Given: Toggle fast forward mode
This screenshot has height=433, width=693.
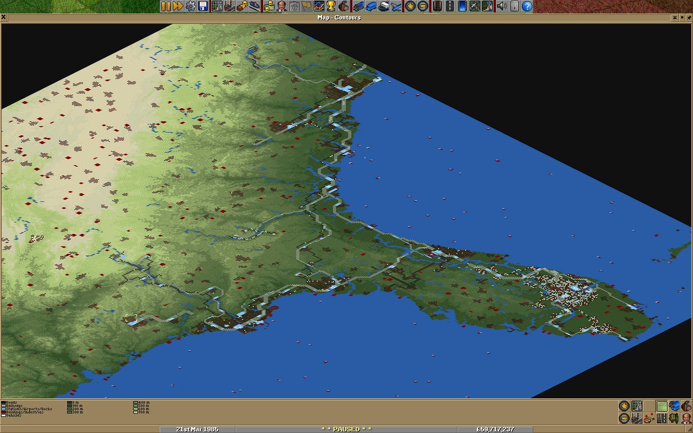Looking at the screenshot, I should click(x=178, y=6).
